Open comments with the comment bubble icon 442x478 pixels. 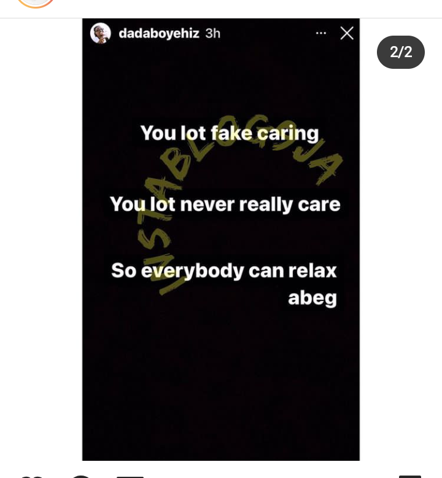[x=80, y=476]
